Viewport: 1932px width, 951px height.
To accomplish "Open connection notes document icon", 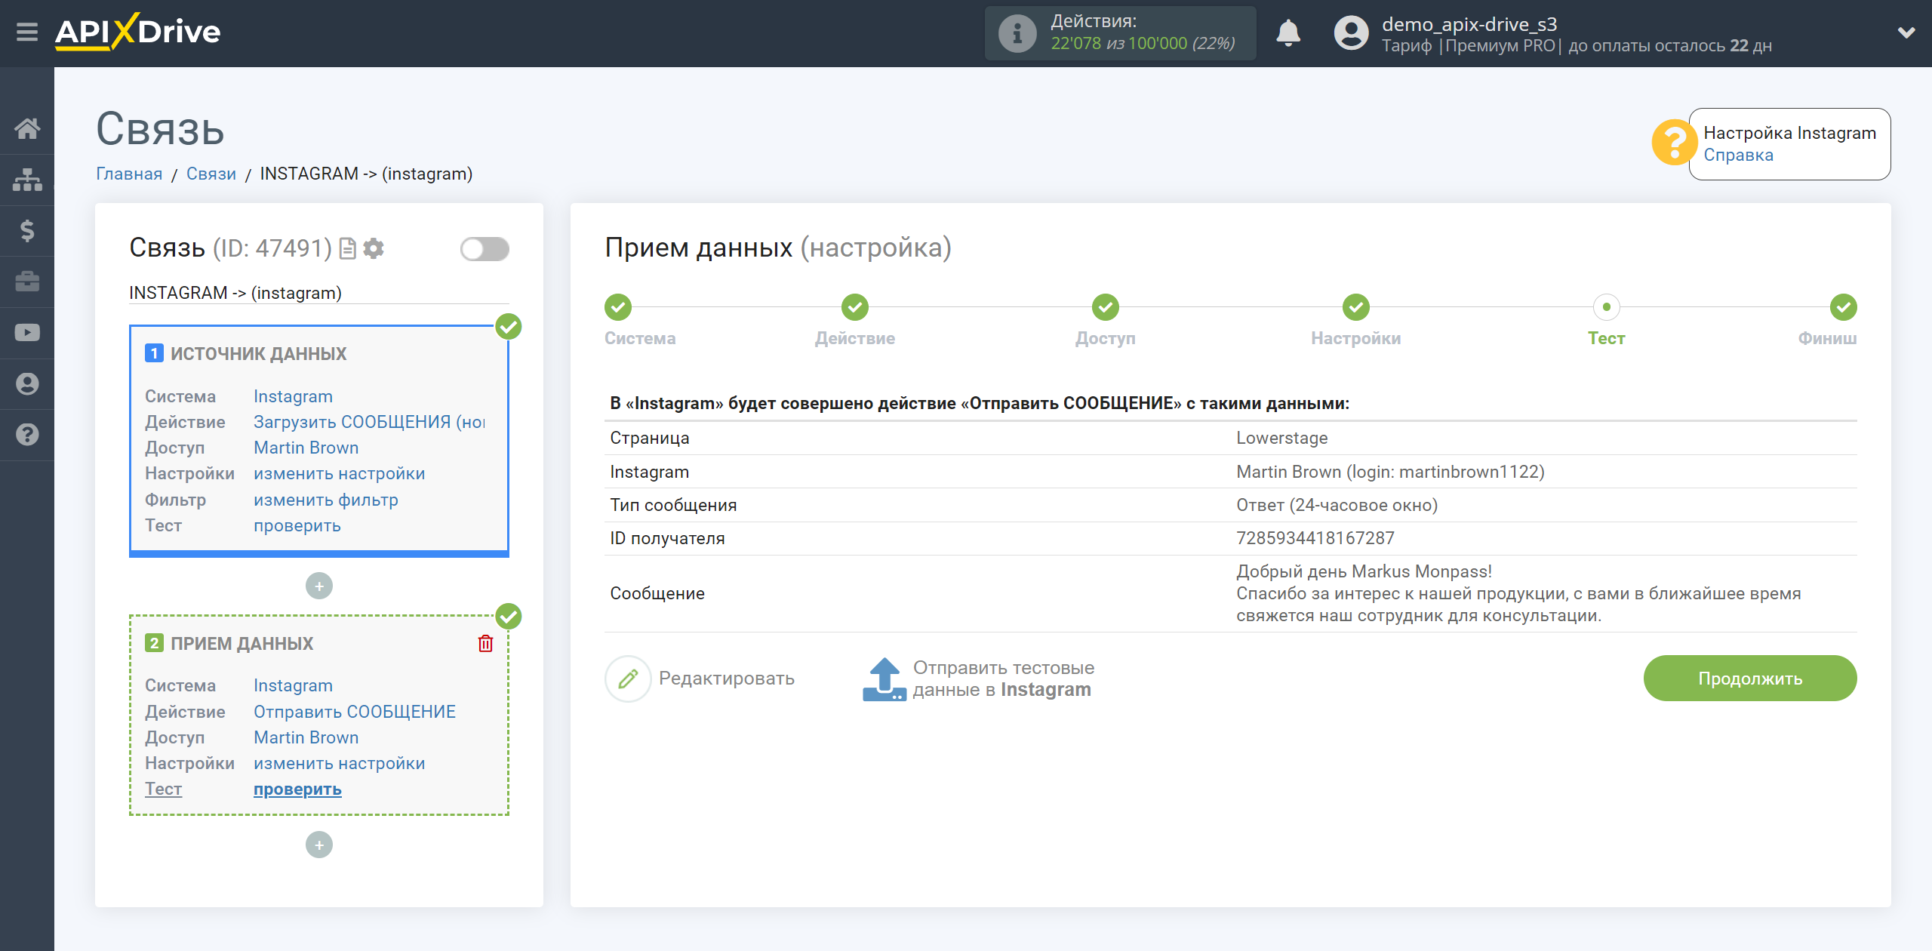I will click(347, 248).
